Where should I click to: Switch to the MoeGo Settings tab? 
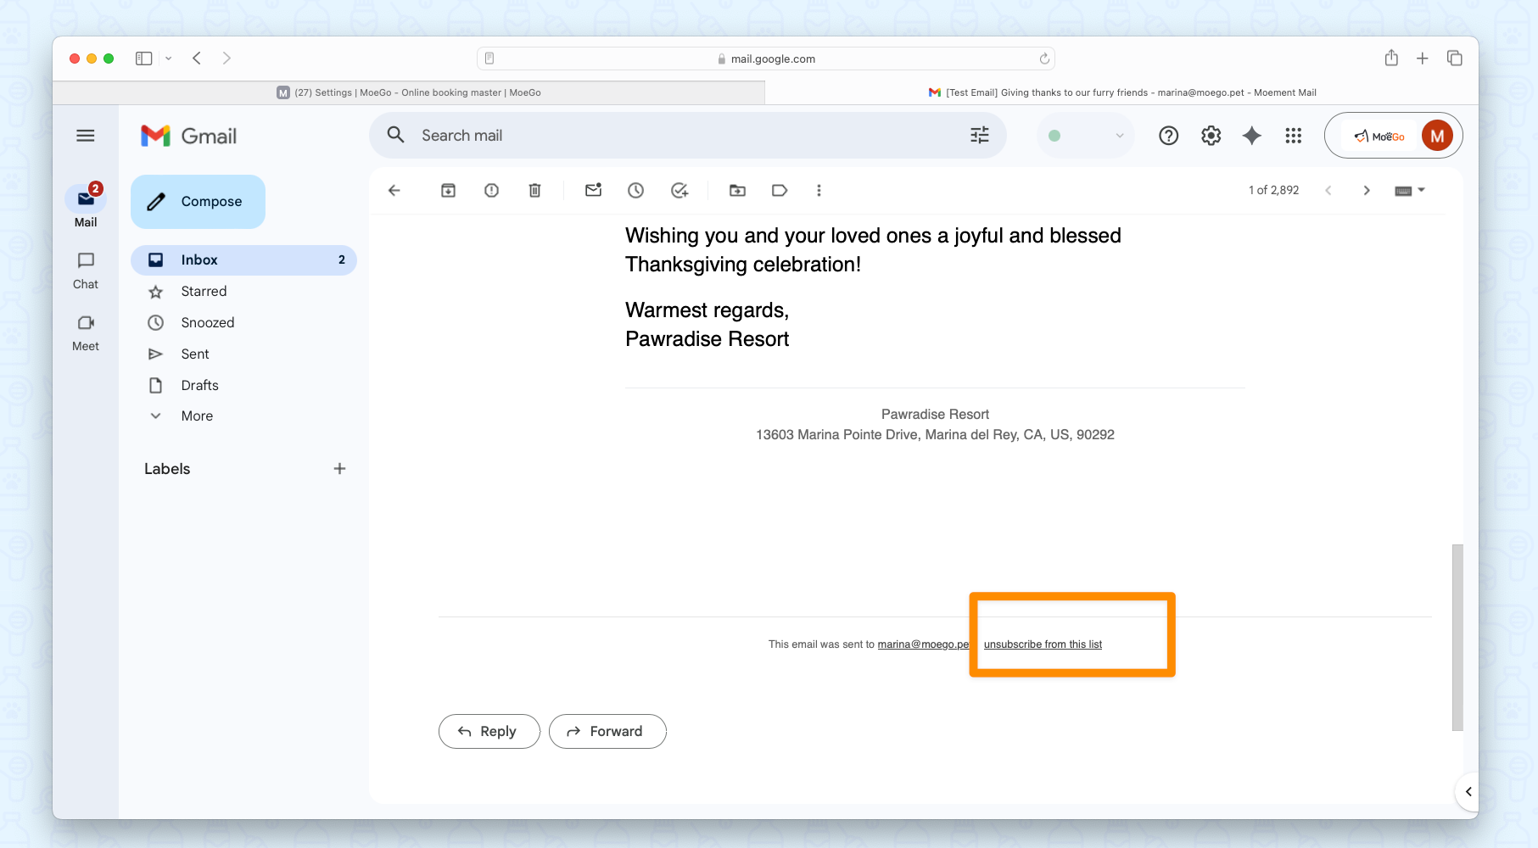click(409, 92)
